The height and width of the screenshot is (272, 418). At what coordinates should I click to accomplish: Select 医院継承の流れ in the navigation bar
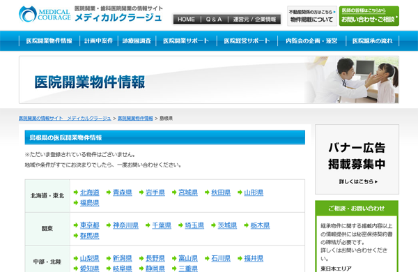tap(373, 41)
